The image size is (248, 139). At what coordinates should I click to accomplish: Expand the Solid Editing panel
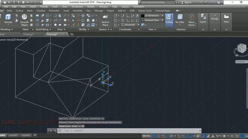43,29
